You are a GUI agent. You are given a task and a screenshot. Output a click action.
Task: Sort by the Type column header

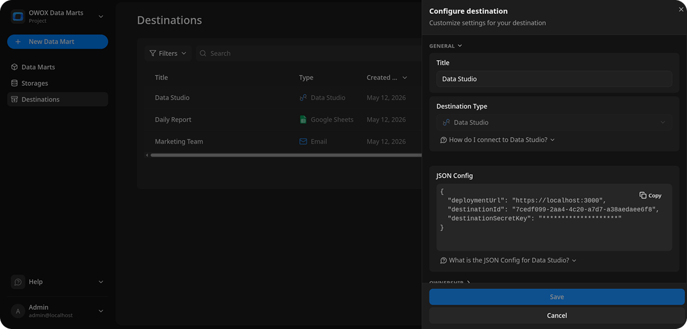pos(306,77)
